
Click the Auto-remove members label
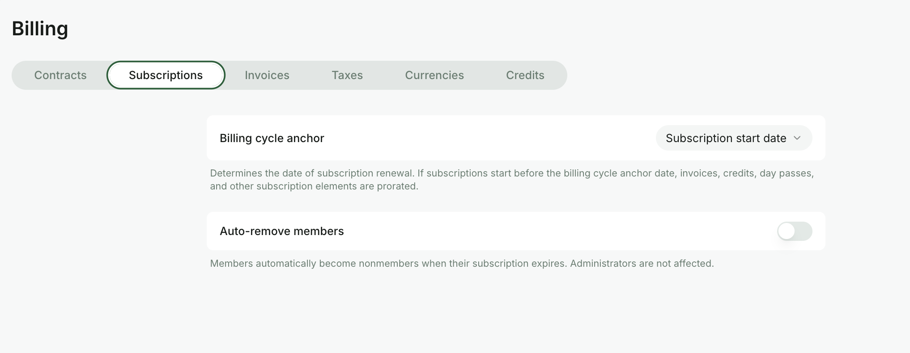pos(282,231)
